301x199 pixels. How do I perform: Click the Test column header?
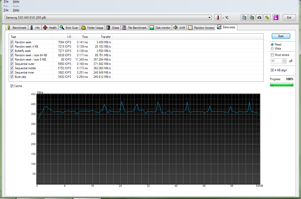[x=31, y=37]
